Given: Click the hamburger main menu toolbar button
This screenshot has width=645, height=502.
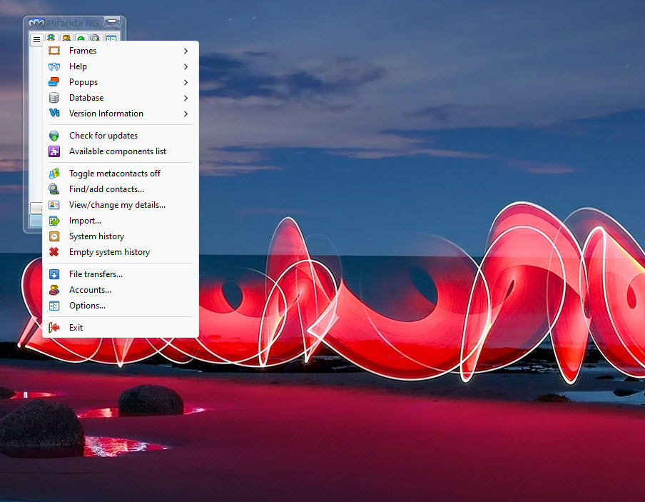Looking at the screenshot, I should click(x=36, y=39).
